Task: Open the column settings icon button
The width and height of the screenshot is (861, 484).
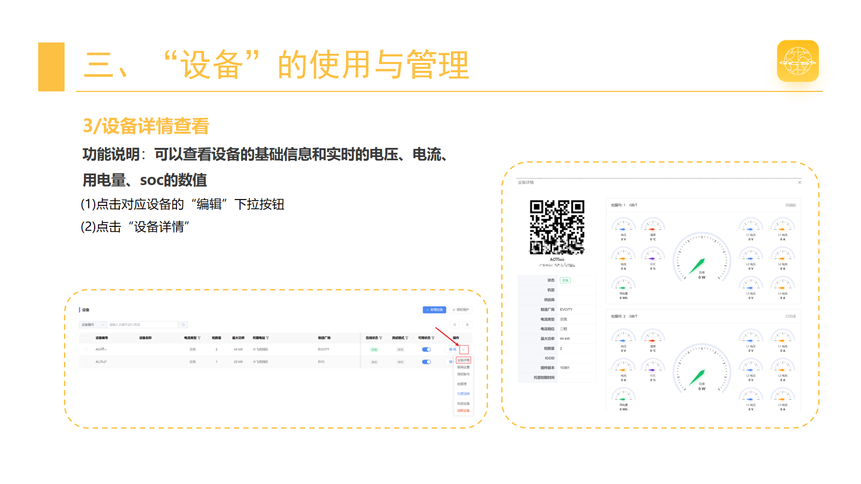Action: click(x=467, y=325)
